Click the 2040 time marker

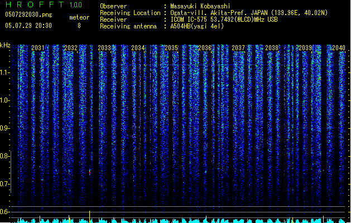pos(339,48)
